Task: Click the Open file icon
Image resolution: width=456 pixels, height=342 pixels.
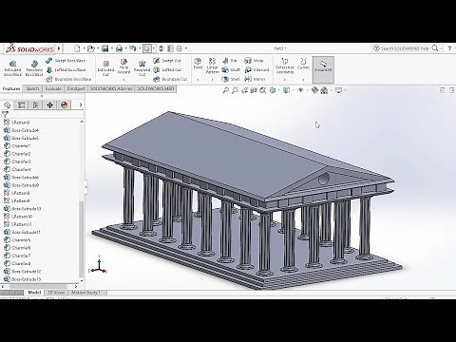Action: [91, 48]
